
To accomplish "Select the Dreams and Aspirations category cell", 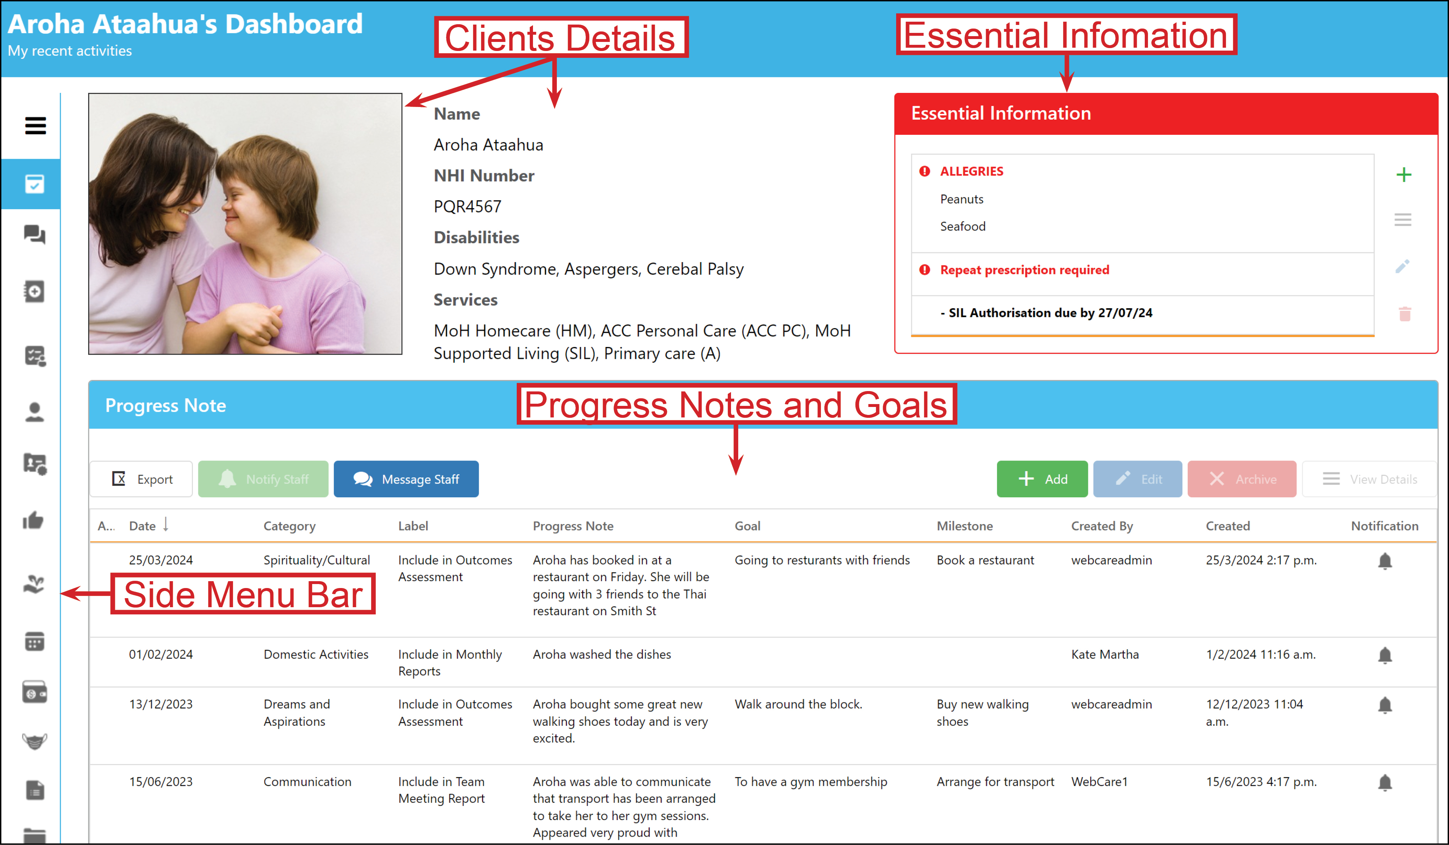I will [297, 712].
